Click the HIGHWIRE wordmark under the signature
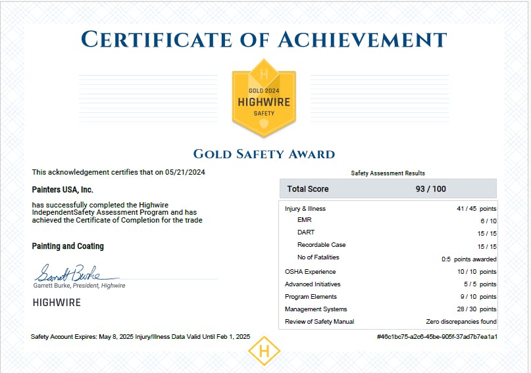The width and height of the screenshot is (531, 373). tap(57, 302)
